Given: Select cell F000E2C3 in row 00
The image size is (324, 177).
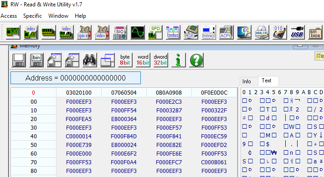Looking at the screenshot, I should (x=169, y=102).
